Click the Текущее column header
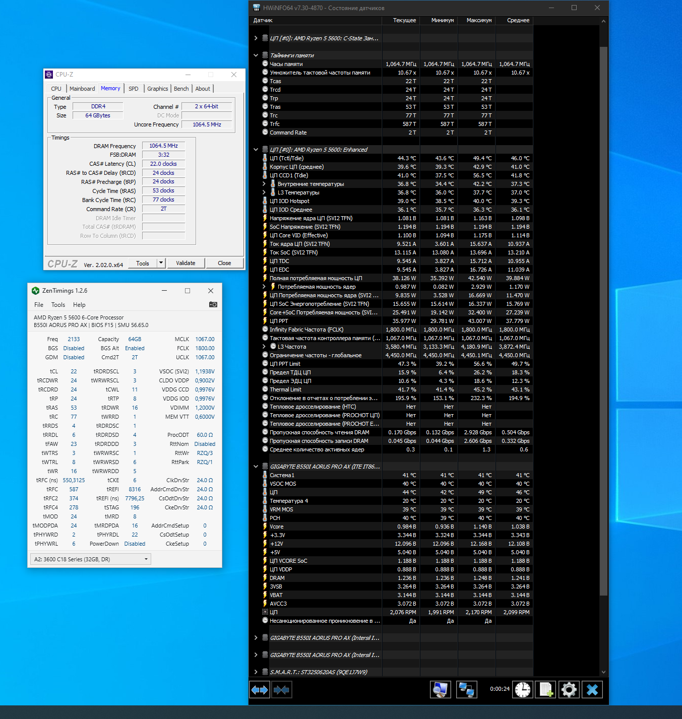Image resolution: width=682 pixels, height=719 pixels. point(401,20)
